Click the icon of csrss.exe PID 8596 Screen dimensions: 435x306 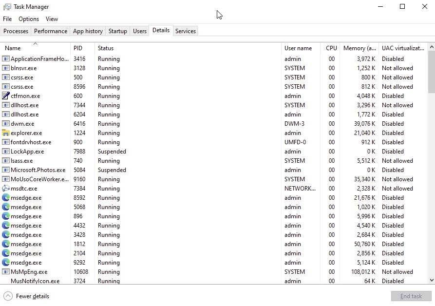pyautogui.click(x=5, y=87)
